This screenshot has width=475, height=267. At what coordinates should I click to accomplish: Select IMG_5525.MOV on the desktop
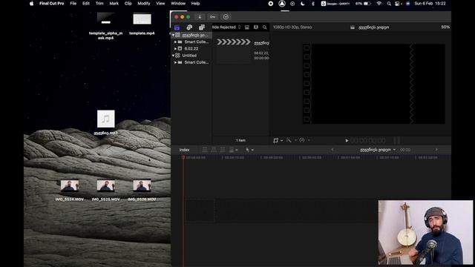click(105, 191)
